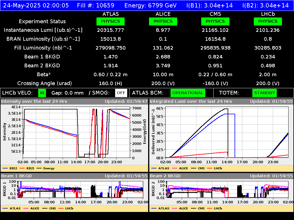Click the ATLAS column header

coord(111,14)
